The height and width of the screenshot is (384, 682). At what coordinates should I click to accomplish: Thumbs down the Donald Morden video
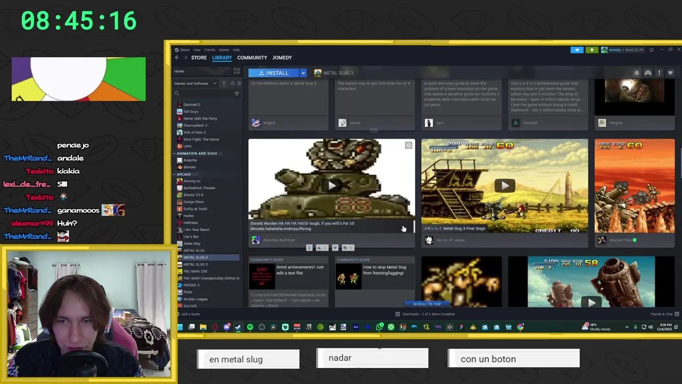point(335,247)
